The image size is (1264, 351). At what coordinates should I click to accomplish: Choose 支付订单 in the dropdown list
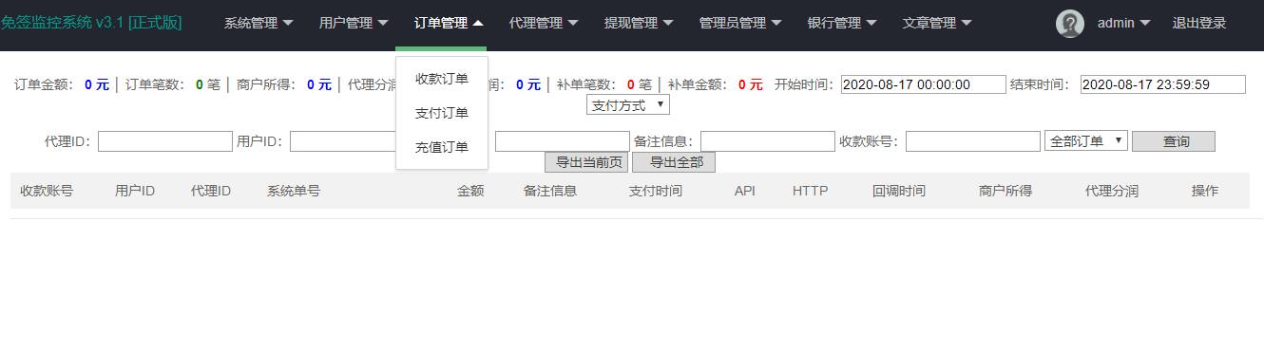(442, 113)
